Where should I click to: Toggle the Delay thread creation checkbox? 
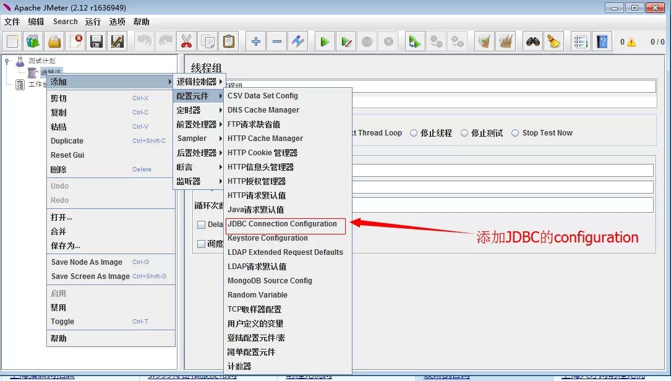(x=201, y=225)
